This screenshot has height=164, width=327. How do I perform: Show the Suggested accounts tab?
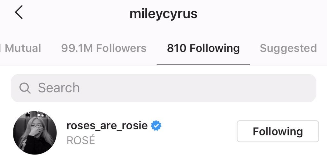click(x=288, y=48)
